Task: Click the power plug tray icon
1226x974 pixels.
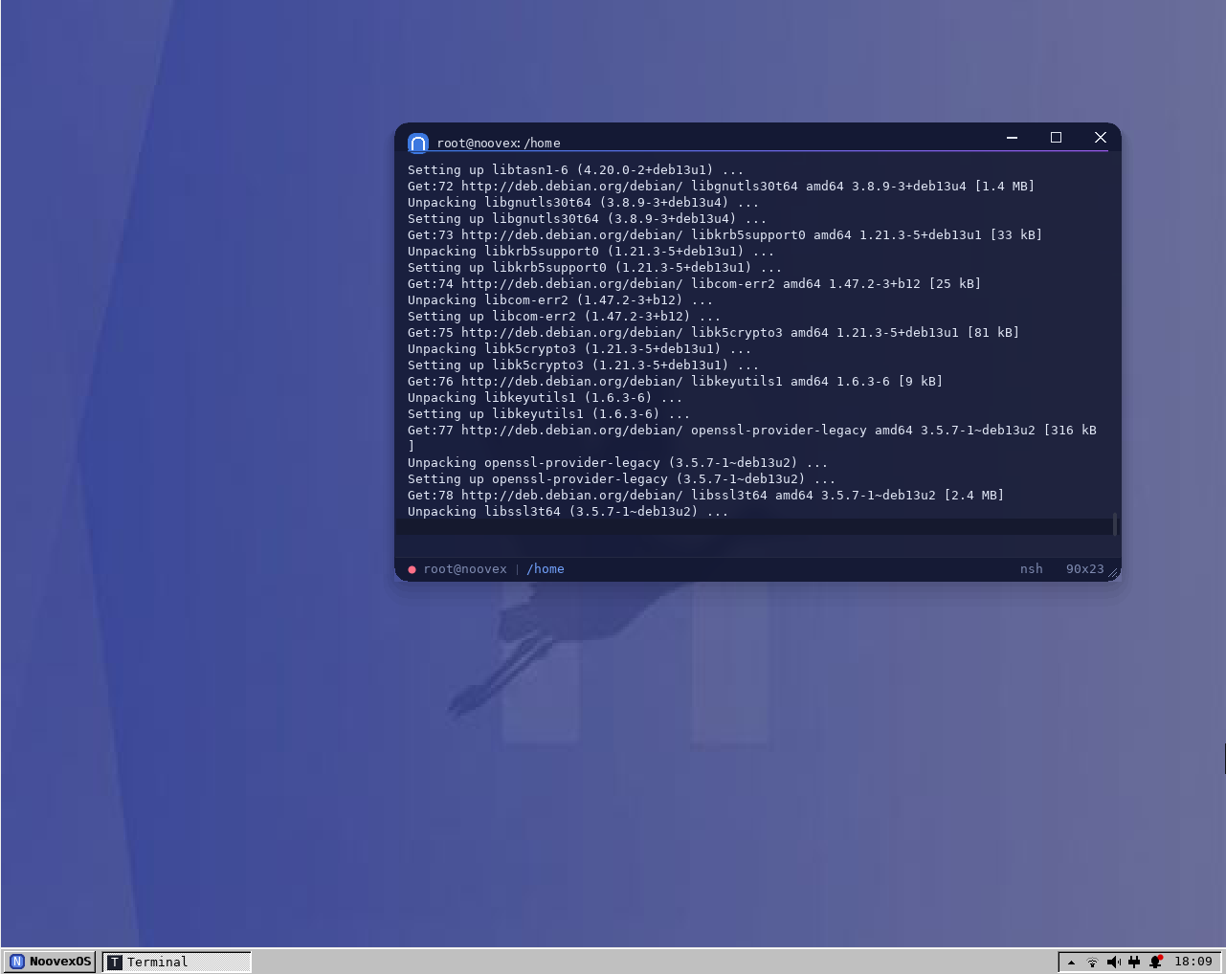Action: (x=1134, y=962)
